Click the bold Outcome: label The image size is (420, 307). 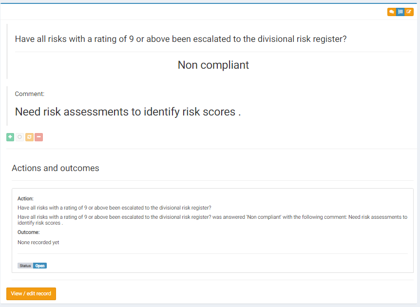tap(28, 232)
